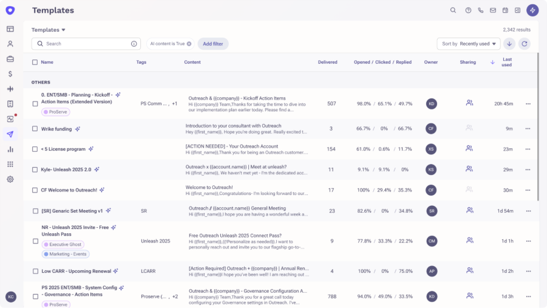Open the prospects person icon in sidebar
The width and height of the screenshot is (547, 308).
pos(10,44)
